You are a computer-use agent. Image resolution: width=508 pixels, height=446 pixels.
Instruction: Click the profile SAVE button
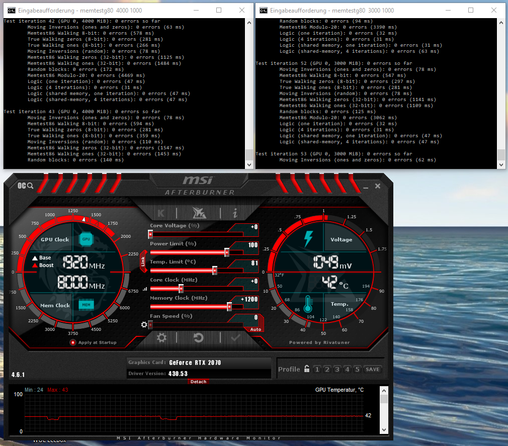(373, 369)
